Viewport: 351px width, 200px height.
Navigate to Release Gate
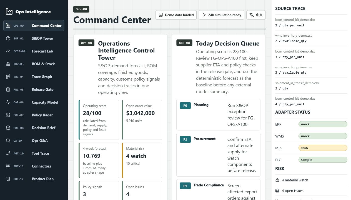point(34,89)
